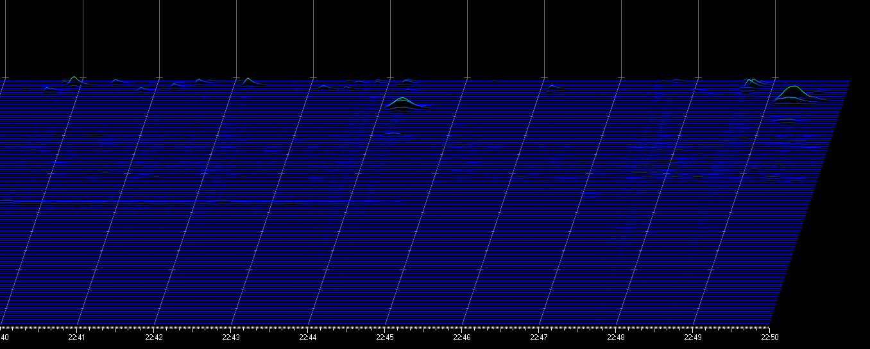Click the cyan peak just before 22:41

pyautogui.click(x=74, y=79)
